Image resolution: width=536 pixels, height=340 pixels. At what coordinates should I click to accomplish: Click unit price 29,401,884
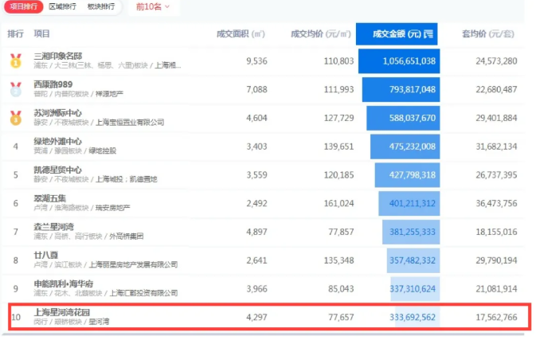(496, 118)
